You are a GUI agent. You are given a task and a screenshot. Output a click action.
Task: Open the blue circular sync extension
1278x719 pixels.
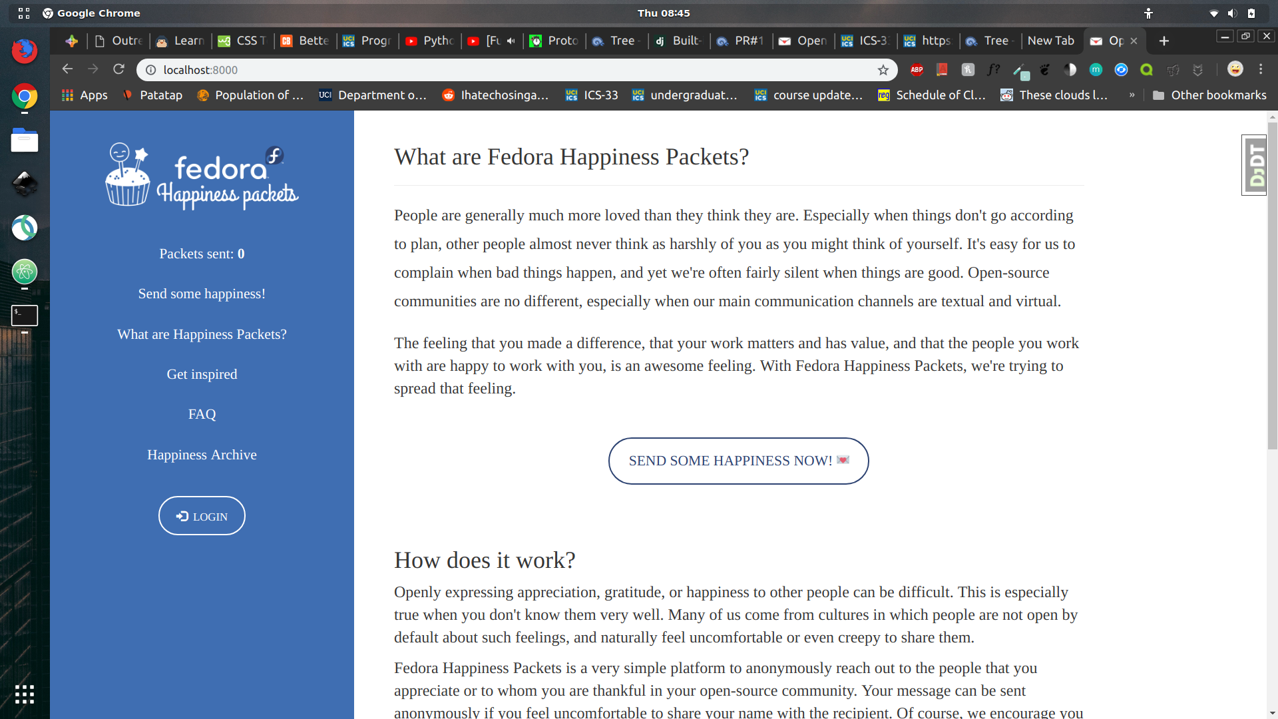point(1122,69)
